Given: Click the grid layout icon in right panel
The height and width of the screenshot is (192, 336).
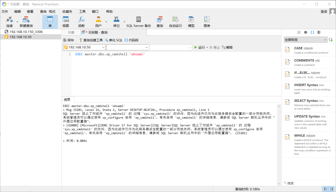Looking at the screenshot, I should point(319,32).
